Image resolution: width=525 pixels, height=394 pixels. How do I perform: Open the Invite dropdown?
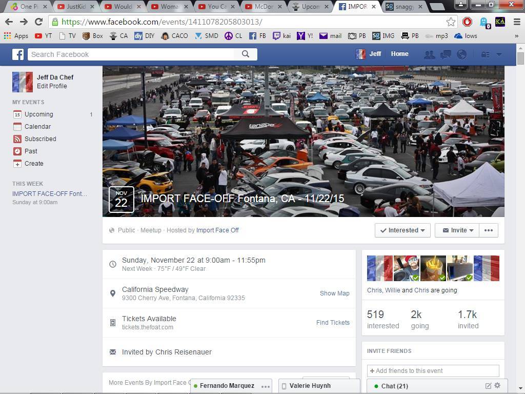tap(457, 230)
